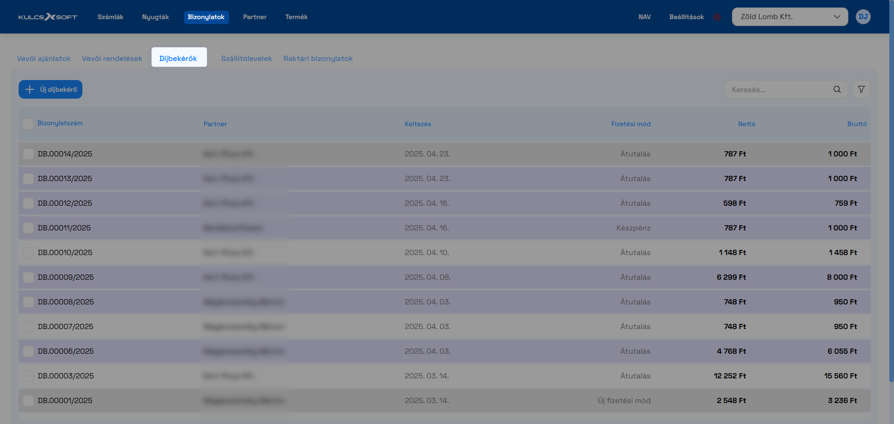
Task: Open the Nyugták menu
Action: click(156, 17)
